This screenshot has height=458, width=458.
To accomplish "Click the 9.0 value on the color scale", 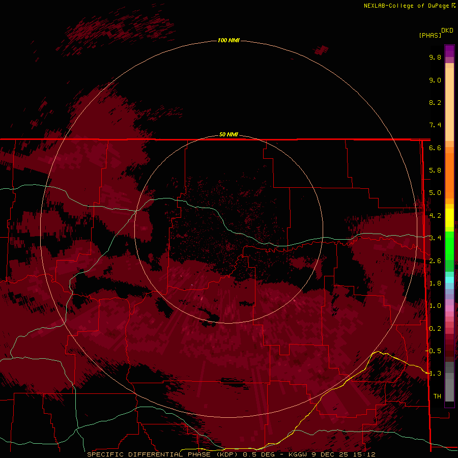I will pyautogui.click(x=435, y=80).
